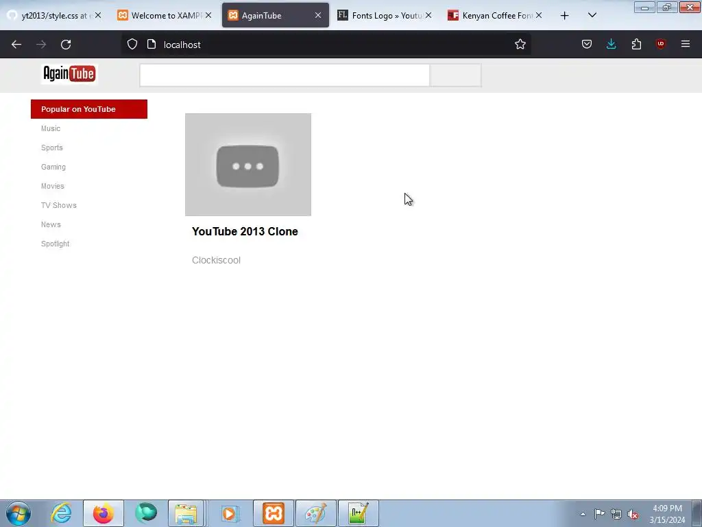Screen dimensions: 702x527
Task: Launch Internet Explorer from the taskbar
Action: 61,513
